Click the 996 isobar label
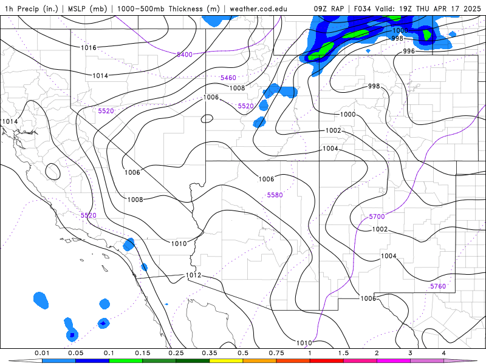The height and width of the screenshot is (364, 486). pyautogui.click(x=409, y=51)
